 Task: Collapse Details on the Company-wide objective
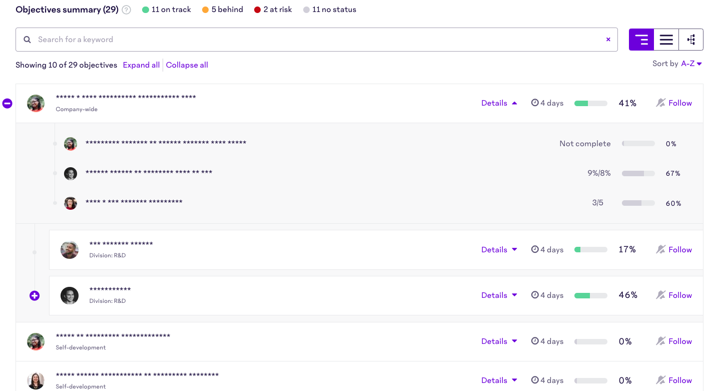click(498, 103)
